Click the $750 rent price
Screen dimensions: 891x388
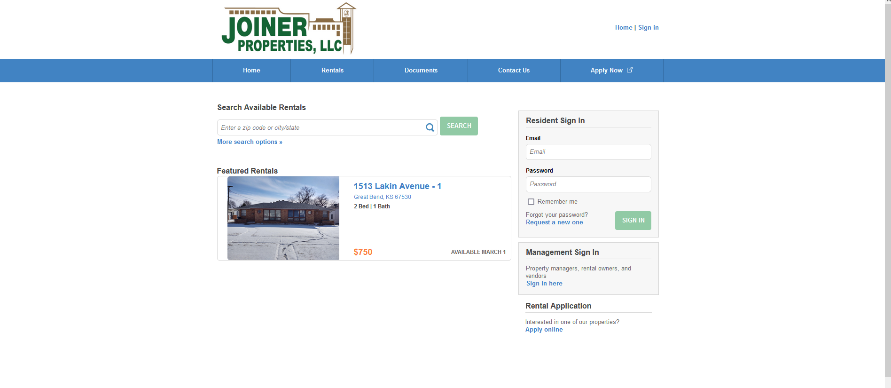tap(363, 252)
